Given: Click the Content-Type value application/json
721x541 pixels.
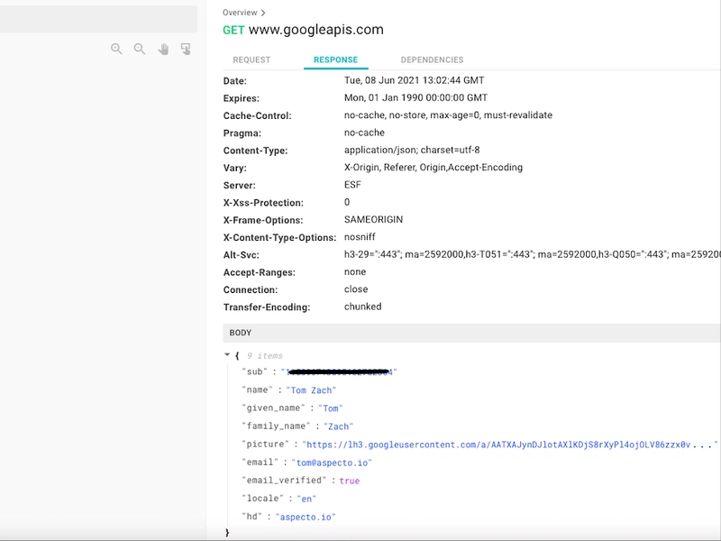Looking at the screenshot, I should [x=412, y=150].
